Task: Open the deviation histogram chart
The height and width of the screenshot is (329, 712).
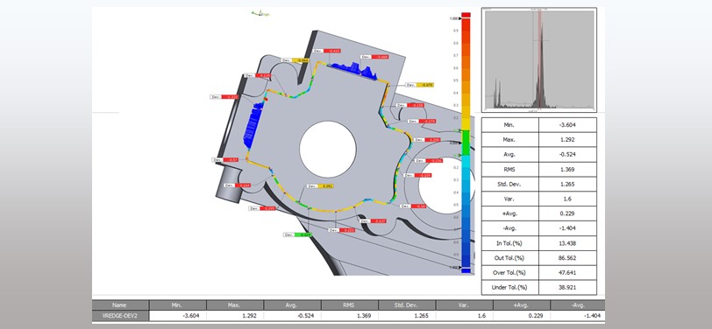Action: [x=539, y=59]
